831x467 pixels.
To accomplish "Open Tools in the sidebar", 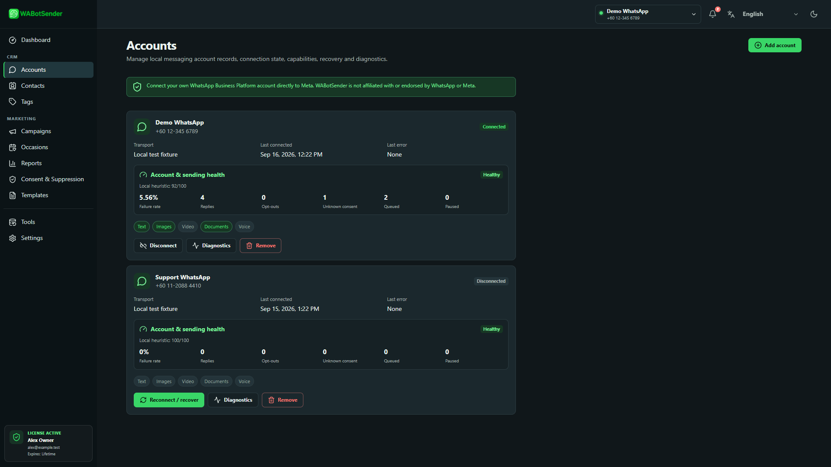I will tap(48, 222).
